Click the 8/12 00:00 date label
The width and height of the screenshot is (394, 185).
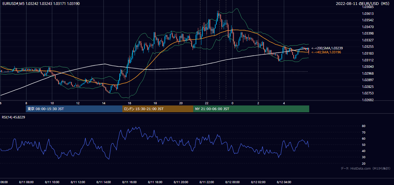pos(232,182)
